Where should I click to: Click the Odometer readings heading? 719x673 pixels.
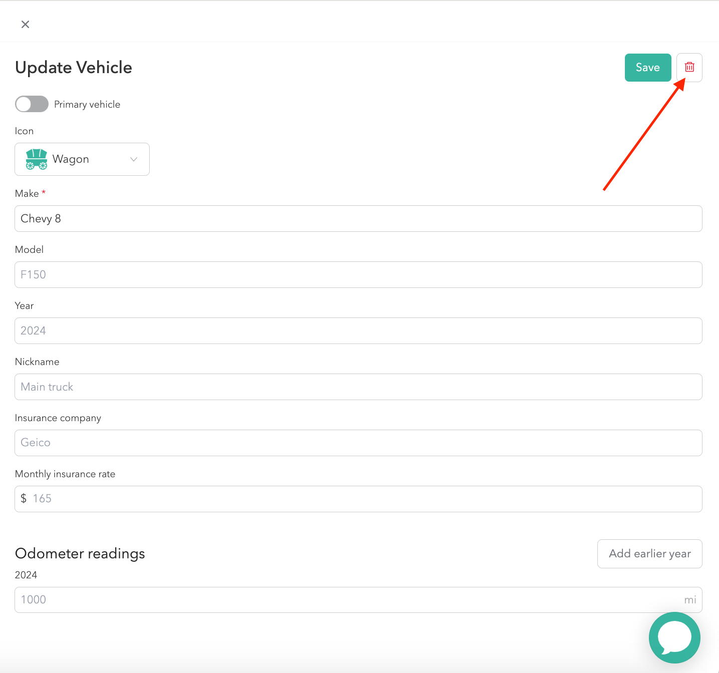[80, 553]
